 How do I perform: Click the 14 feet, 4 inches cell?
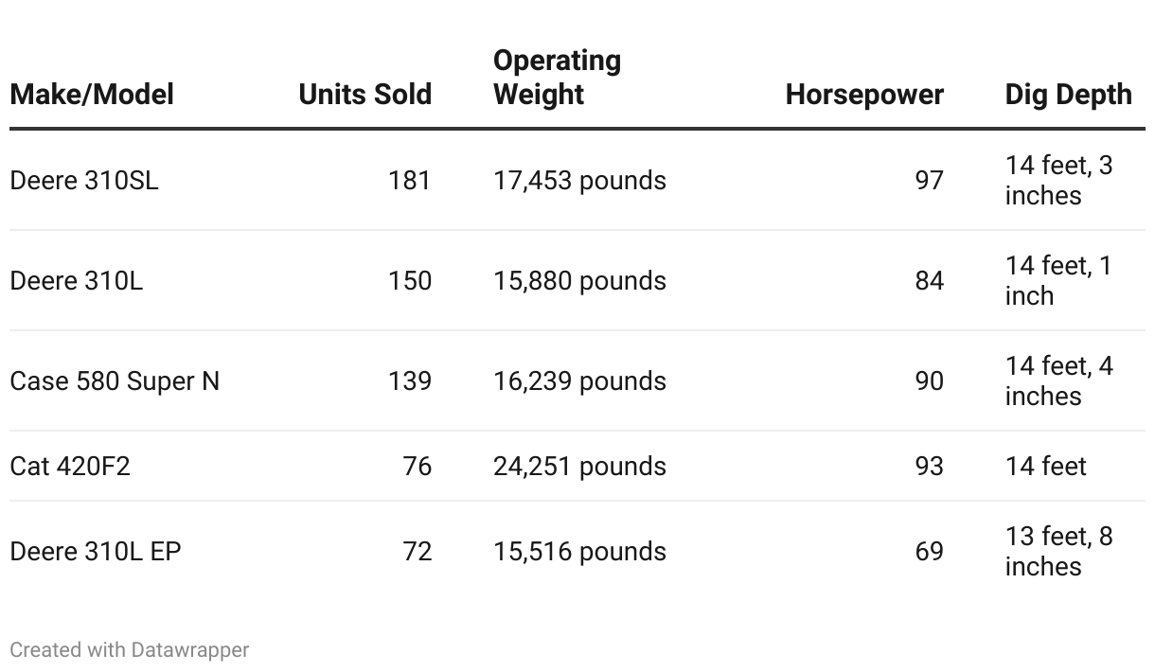[1059, 380]
